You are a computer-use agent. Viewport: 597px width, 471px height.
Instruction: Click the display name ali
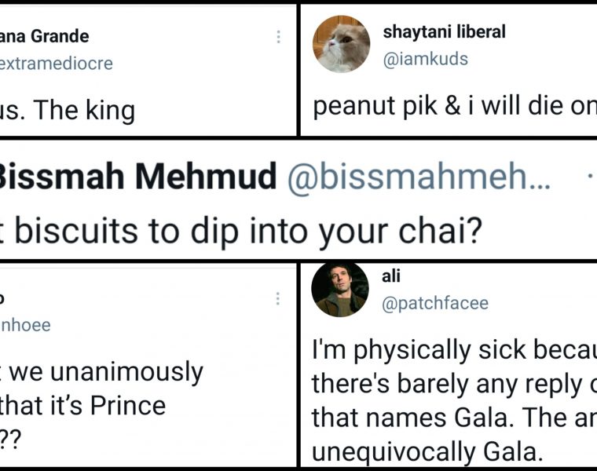(x=391, y=276)
